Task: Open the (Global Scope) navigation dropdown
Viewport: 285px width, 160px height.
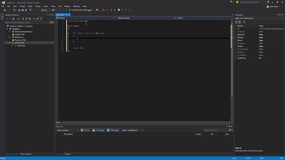Action: [x=146, y=18]
